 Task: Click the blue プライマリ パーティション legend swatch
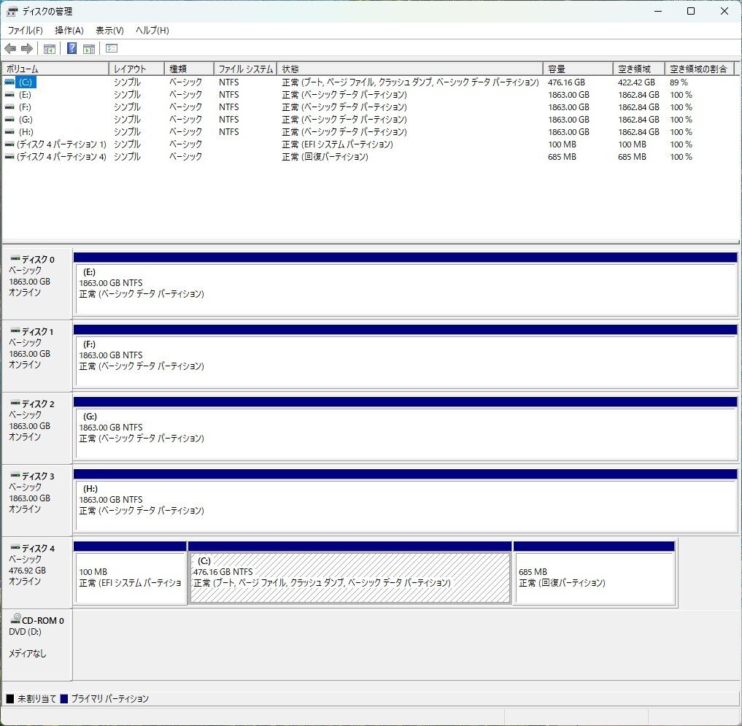(64, 699)
